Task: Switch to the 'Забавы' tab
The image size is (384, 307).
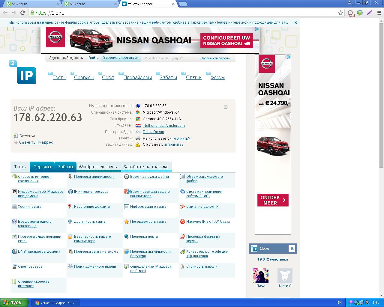Action: click(65, 167)
